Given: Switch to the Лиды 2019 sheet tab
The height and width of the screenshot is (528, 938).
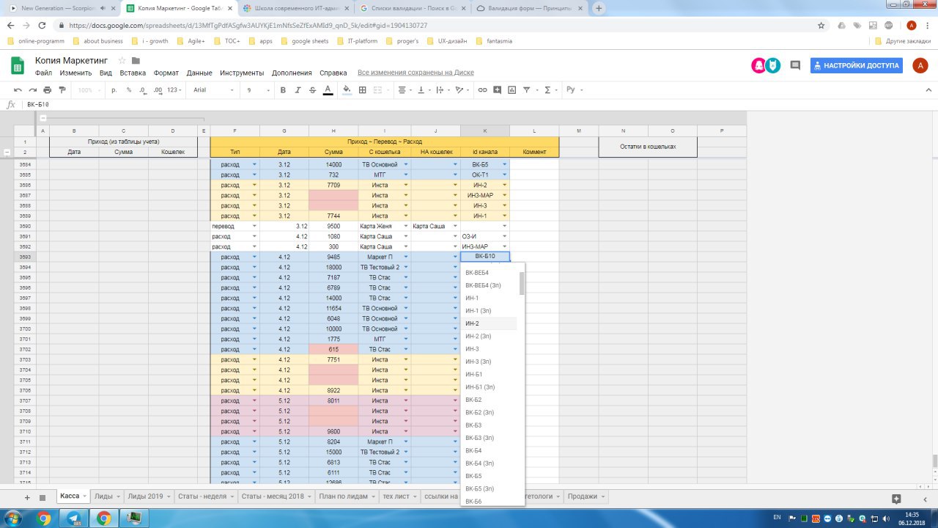Looking at the screenshot, I should coord(149,496).
